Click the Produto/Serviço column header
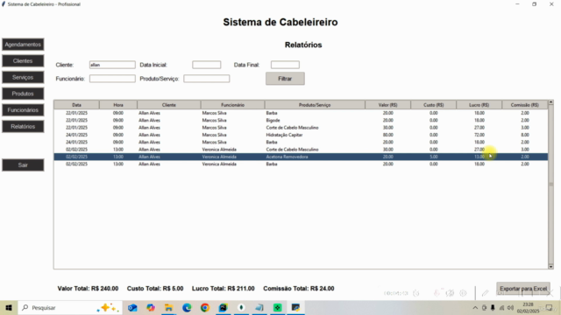This screenshot has height=315, width=561. point(315,105)
